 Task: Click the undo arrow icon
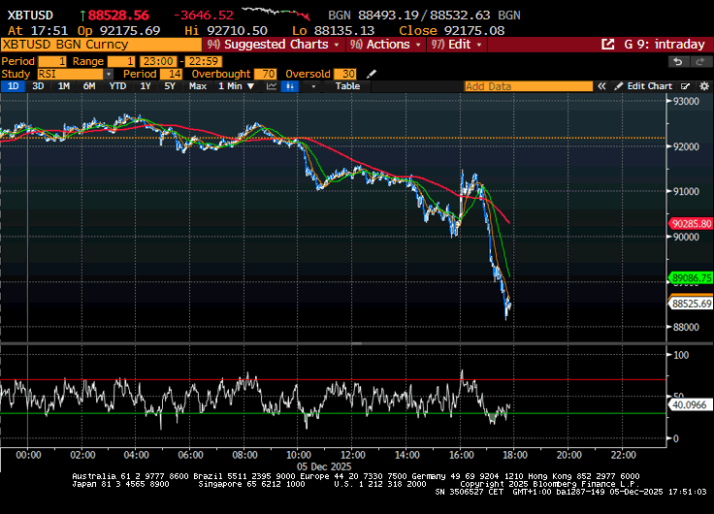coord(679,61)
